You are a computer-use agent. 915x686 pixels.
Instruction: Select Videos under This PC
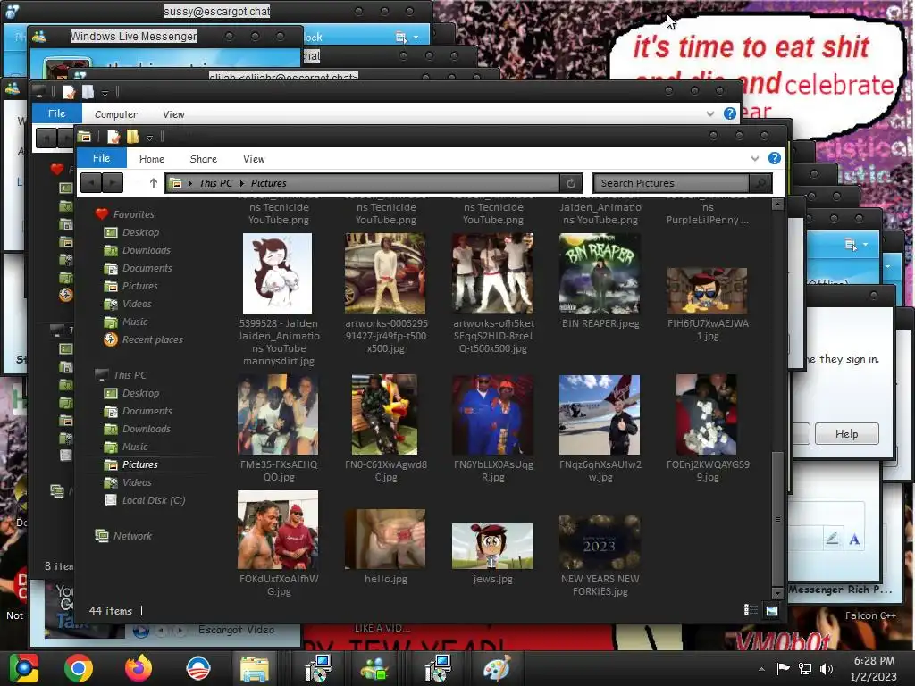(137, 482)
